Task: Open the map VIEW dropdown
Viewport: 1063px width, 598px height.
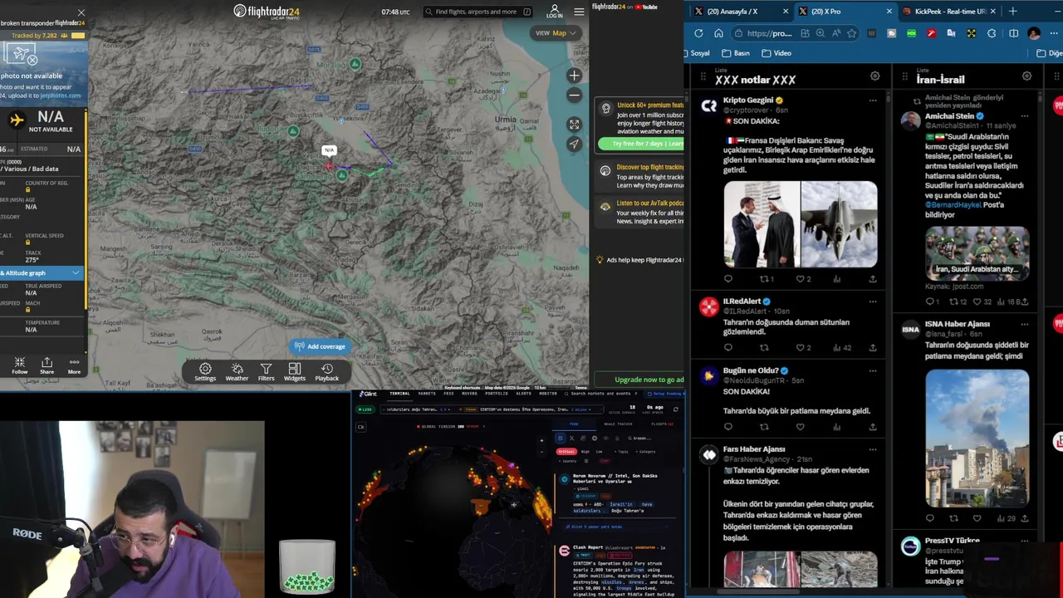Action: click(556, 33)
